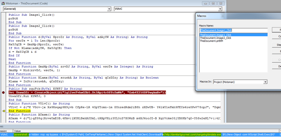The image size is (281, 137).
Task: Click Public Function GmzMp declaration line
Action: click(81, 67)
